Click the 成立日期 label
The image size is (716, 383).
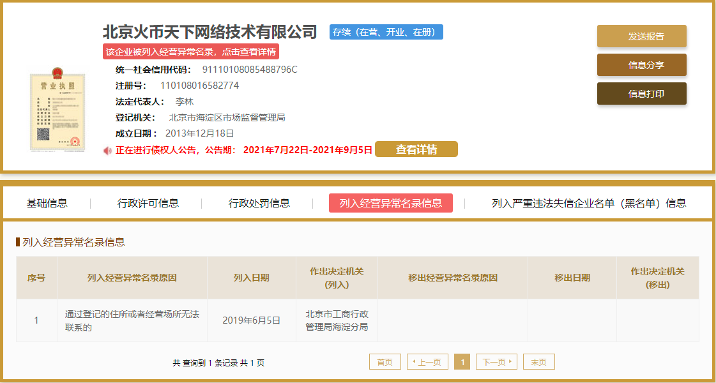click(136, 134)
